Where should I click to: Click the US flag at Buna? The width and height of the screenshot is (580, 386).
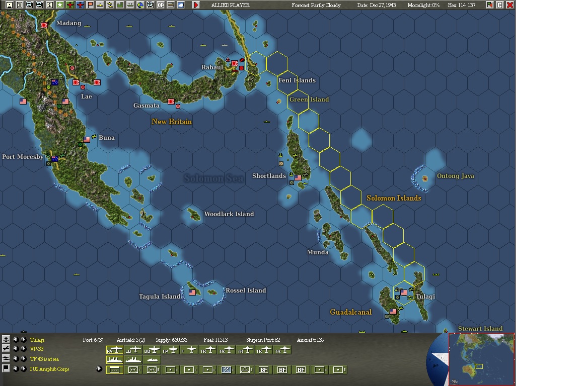tap(87, 140)
